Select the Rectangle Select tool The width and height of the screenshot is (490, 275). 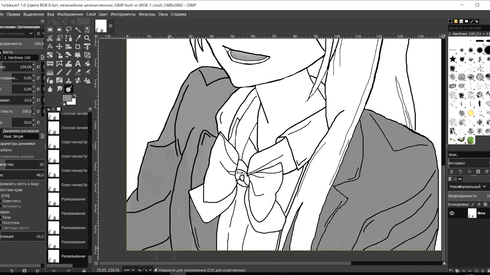pos(50,29)
